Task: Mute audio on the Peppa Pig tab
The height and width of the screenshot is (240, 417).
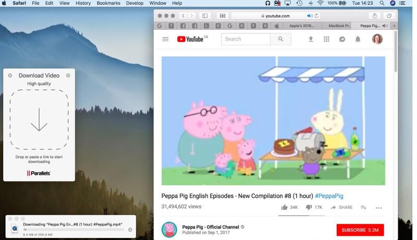Action: tap(385, 26)
